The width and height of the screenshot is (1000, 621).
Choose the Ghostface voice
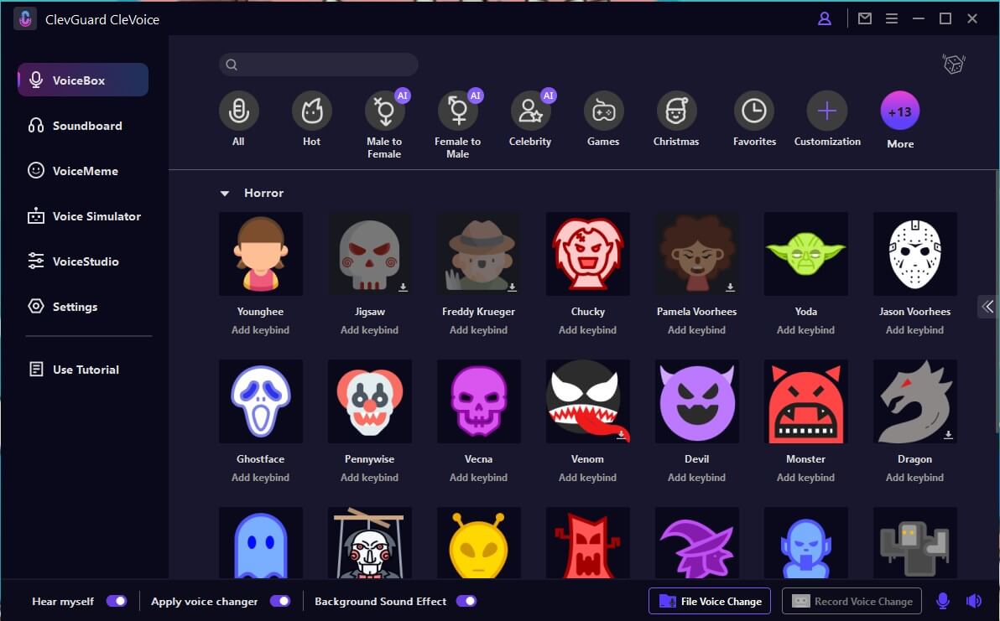(x=261, y=401)
